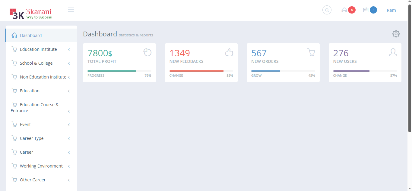Expand the Education Institute menu
412x191 pixels.
38,49
